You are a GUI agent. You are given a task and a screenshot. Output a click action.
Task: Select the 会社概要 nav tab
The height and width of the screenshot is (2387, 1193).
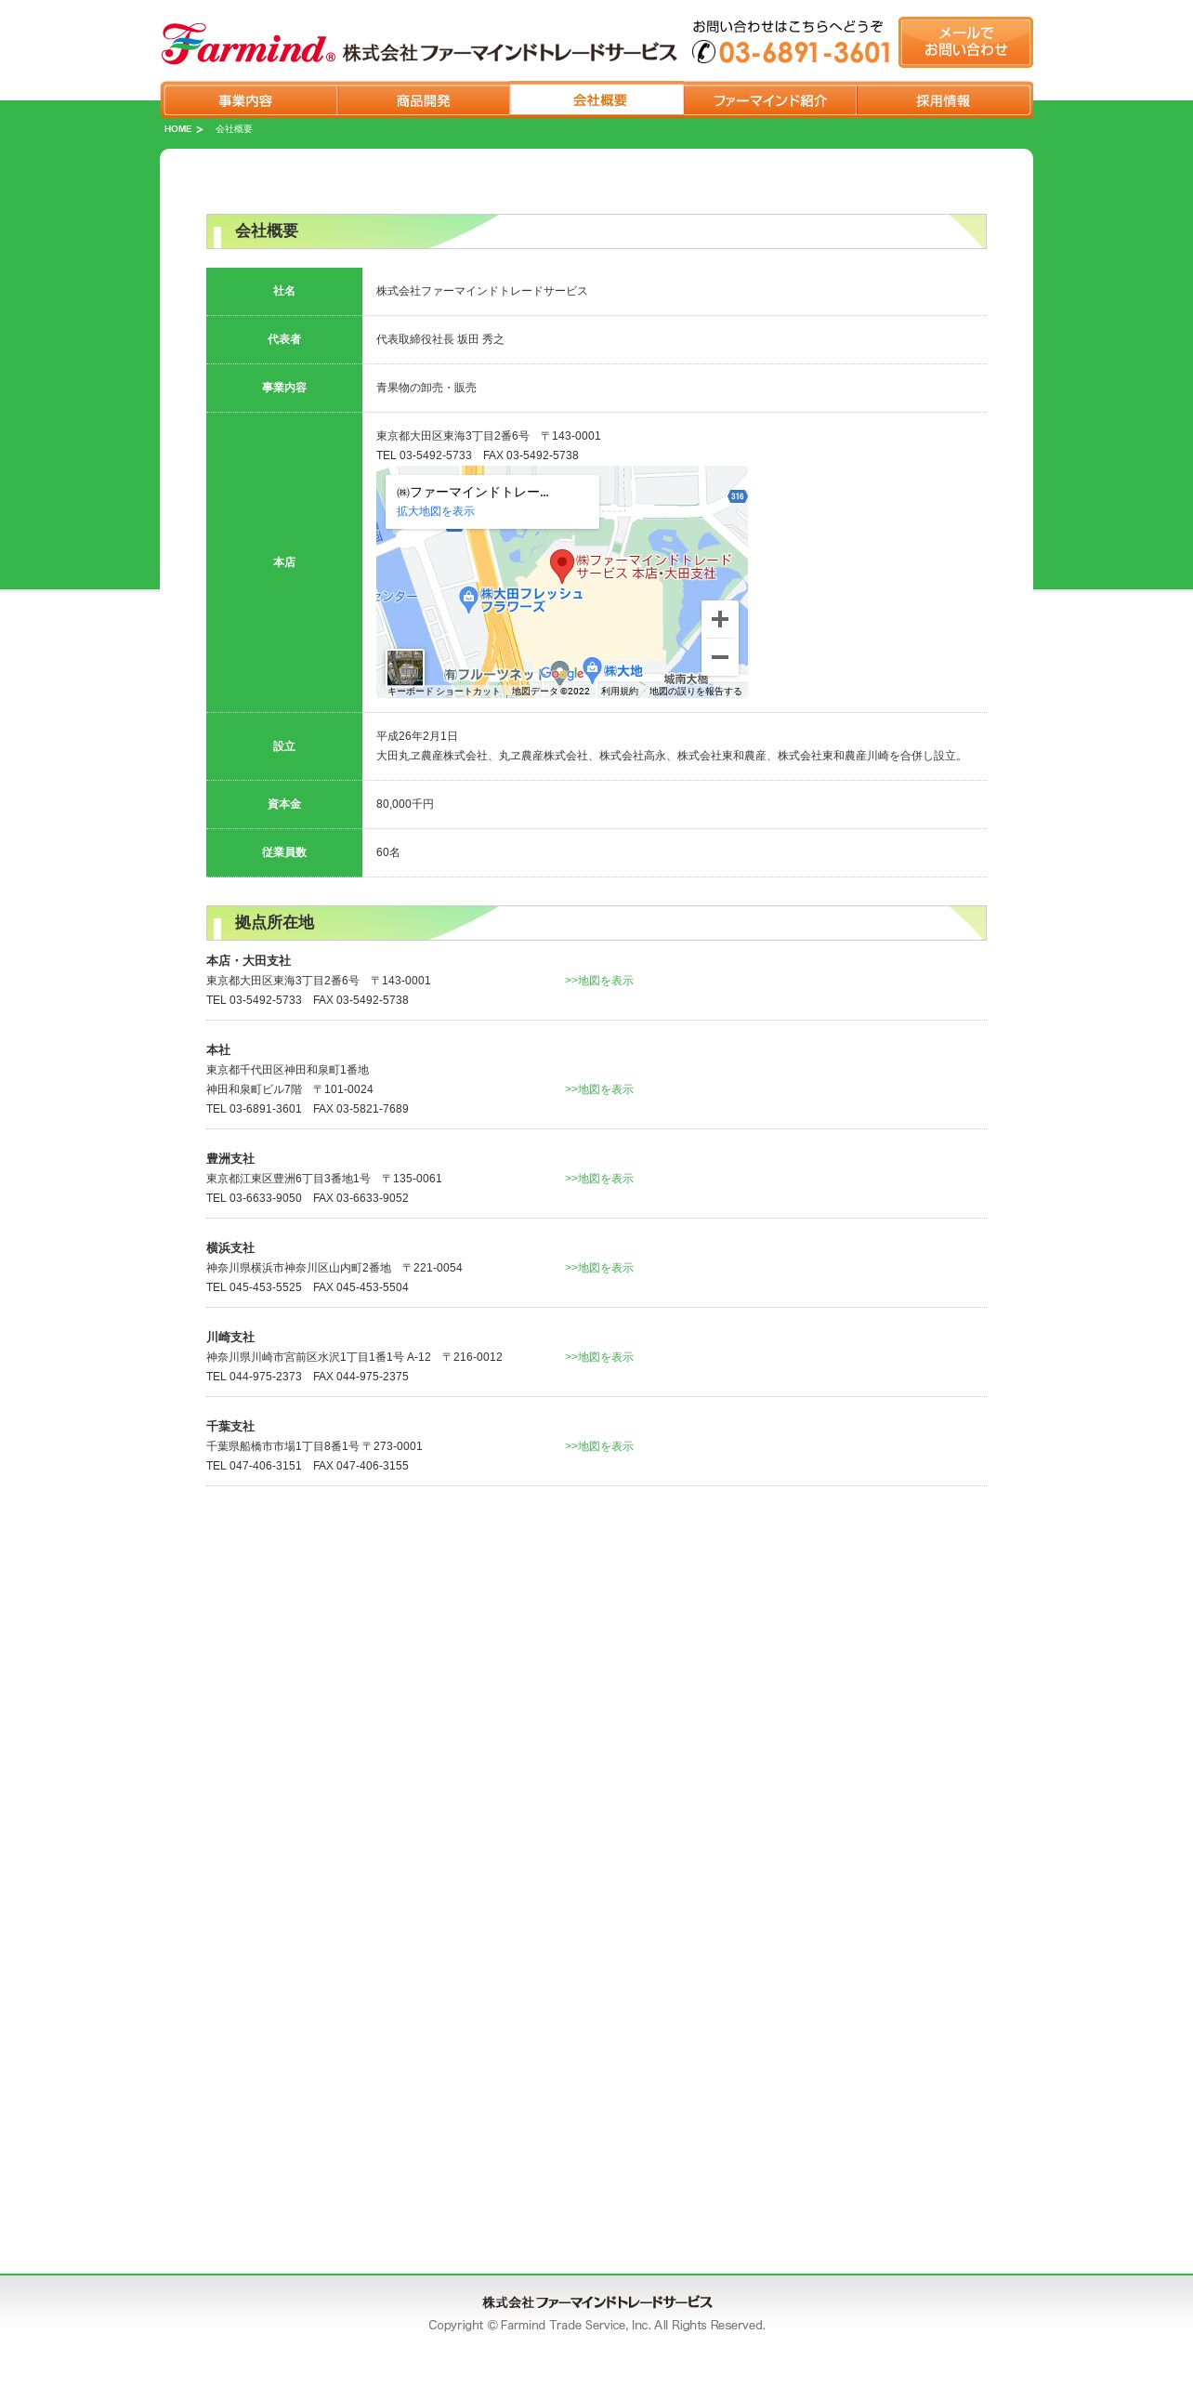[x=596, y=99]
